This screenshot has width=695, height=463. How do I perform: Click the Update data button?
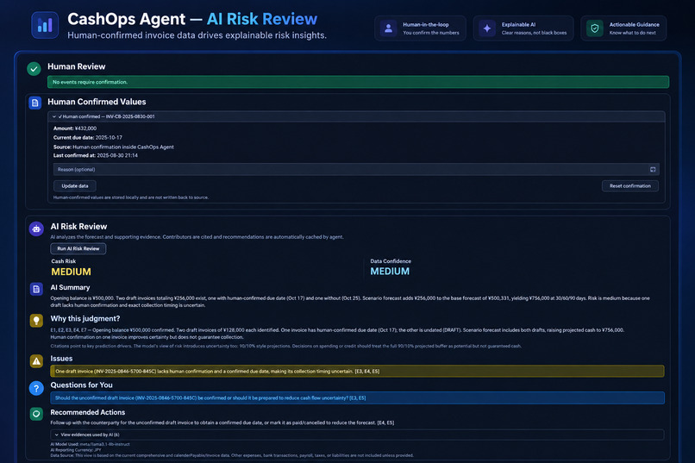75,186
